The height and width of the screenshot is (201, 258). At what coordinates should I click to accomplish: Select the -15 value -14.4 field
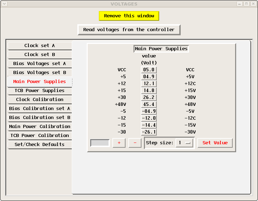coord(149,125)
